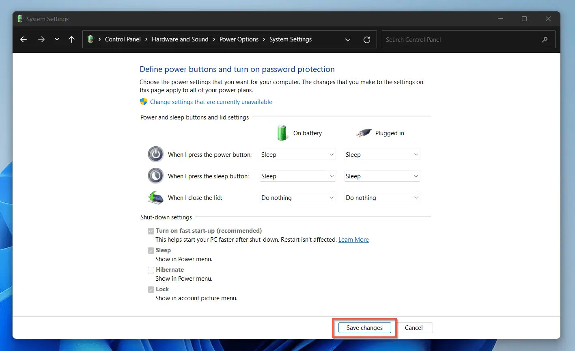
Task: Click the laptop lid close icon
Action: tap(155, 197)
